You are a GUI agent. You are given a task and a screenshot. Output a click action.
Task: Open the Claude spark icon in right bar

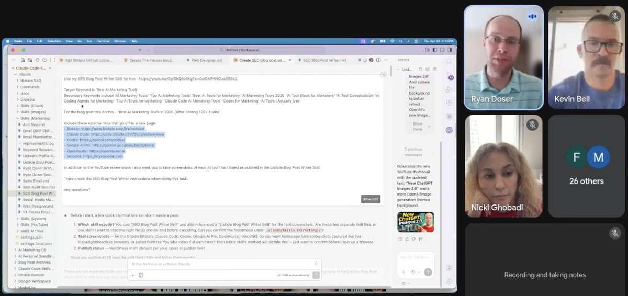coord(449,117)
